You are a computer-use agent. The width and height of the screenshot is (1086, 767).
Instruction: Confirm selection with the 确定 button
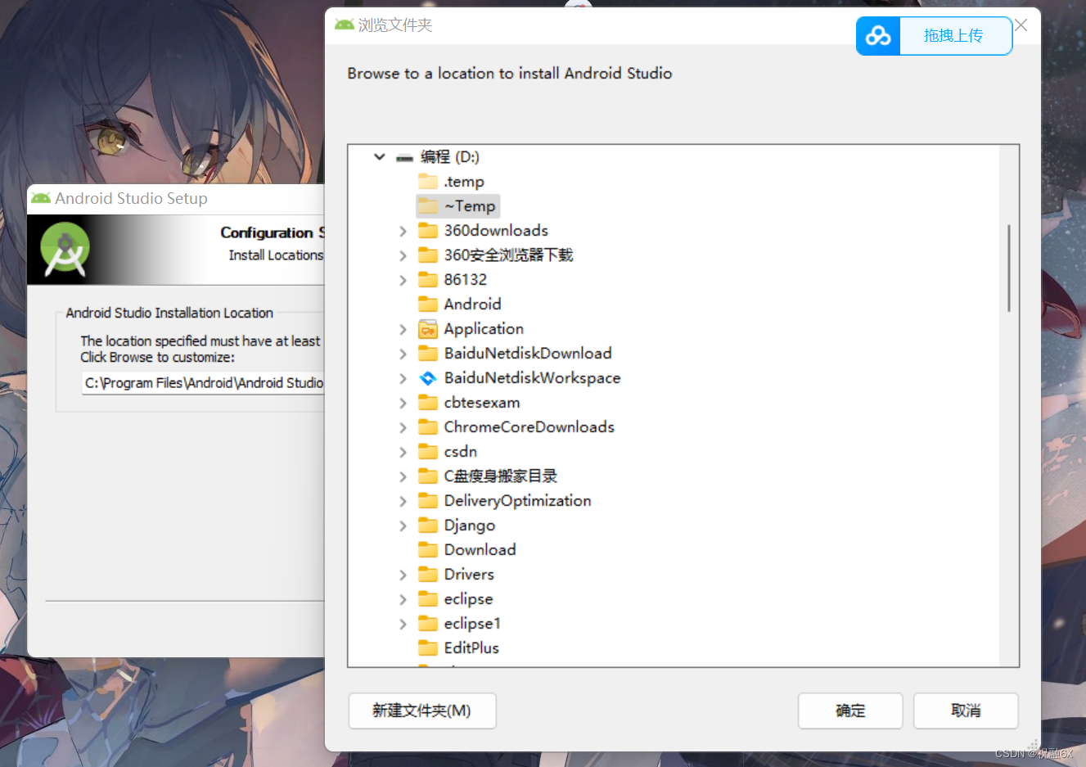coord(850,711)
